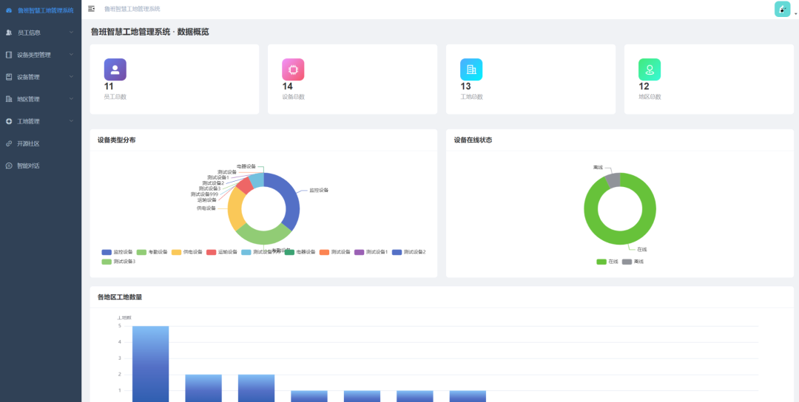Toggle 测试设备3 legend entry
The image size is (799, 402).
[x=118, y=262]
